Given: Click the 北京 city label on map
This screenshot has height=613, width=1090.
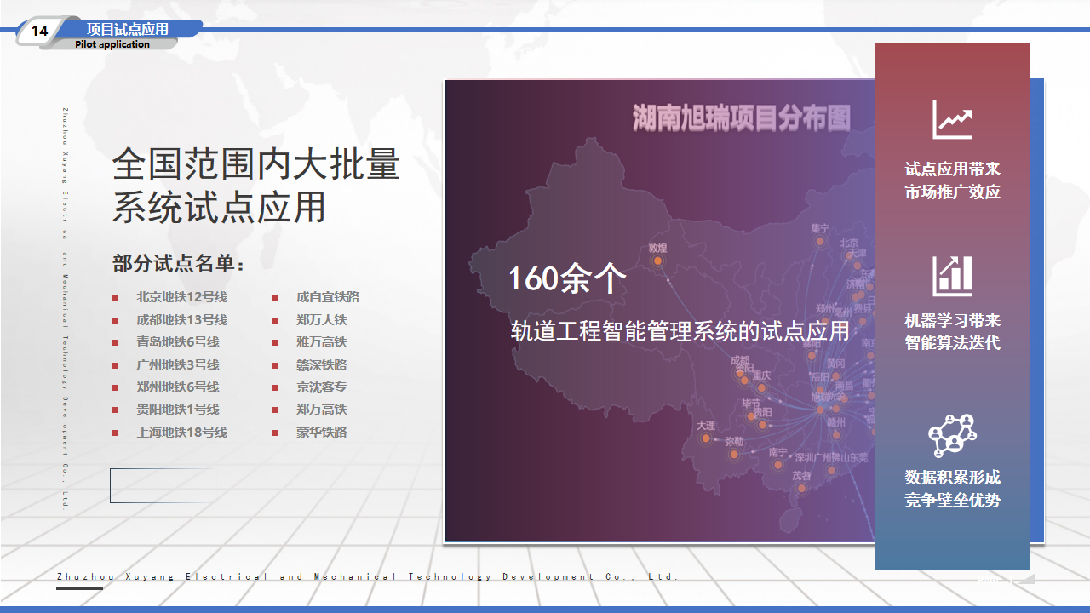Looking at the screenshot, I should click(850, 243).
